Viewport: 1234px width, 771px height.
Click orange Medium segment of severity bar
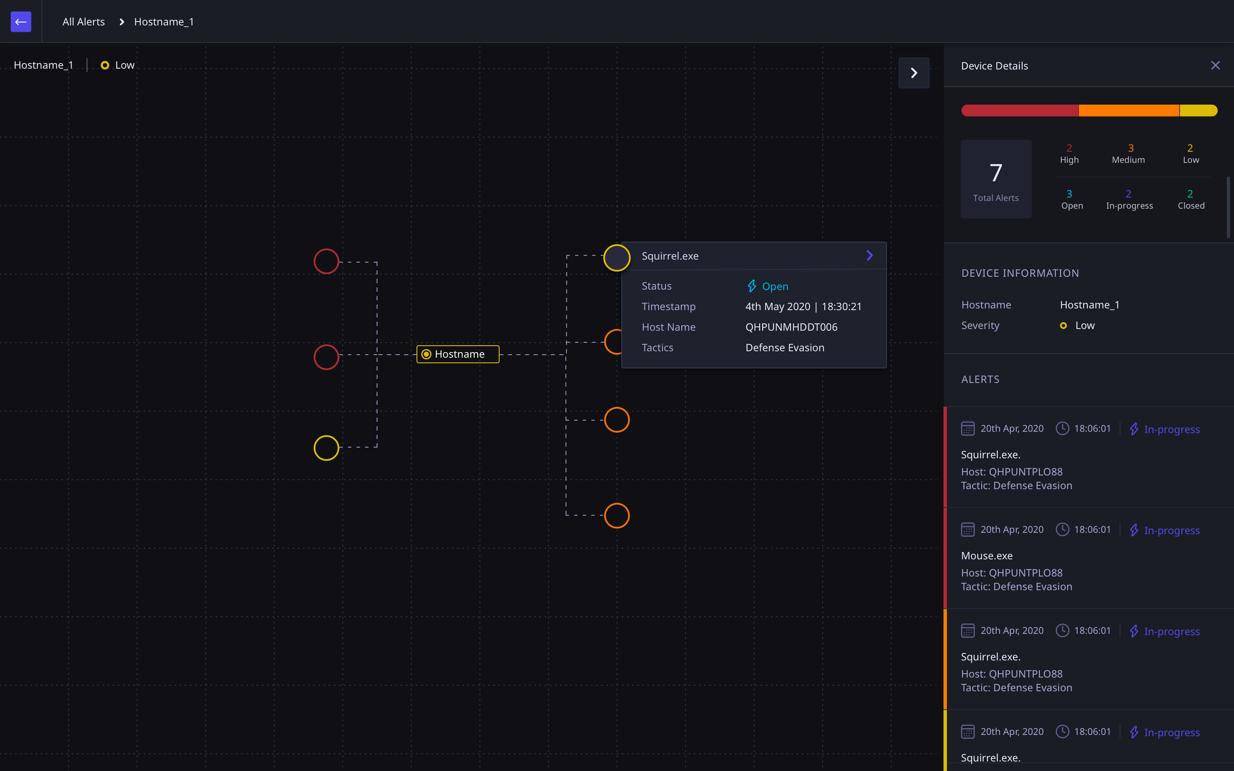click(x=1128, y=110)
